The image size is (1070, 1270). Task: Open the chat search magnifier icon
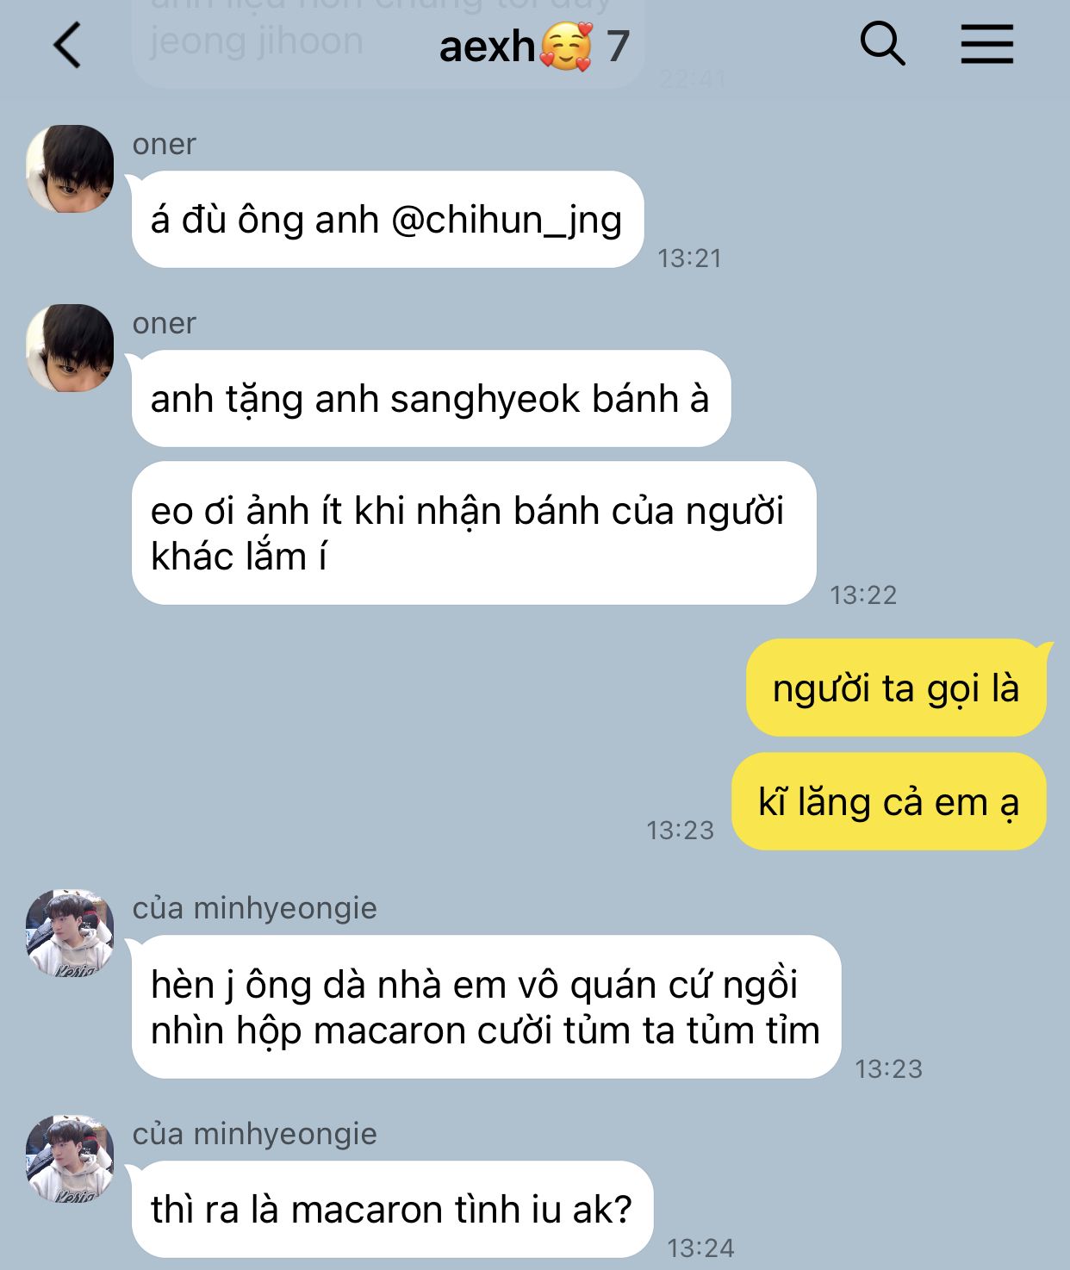pos(883,44)
